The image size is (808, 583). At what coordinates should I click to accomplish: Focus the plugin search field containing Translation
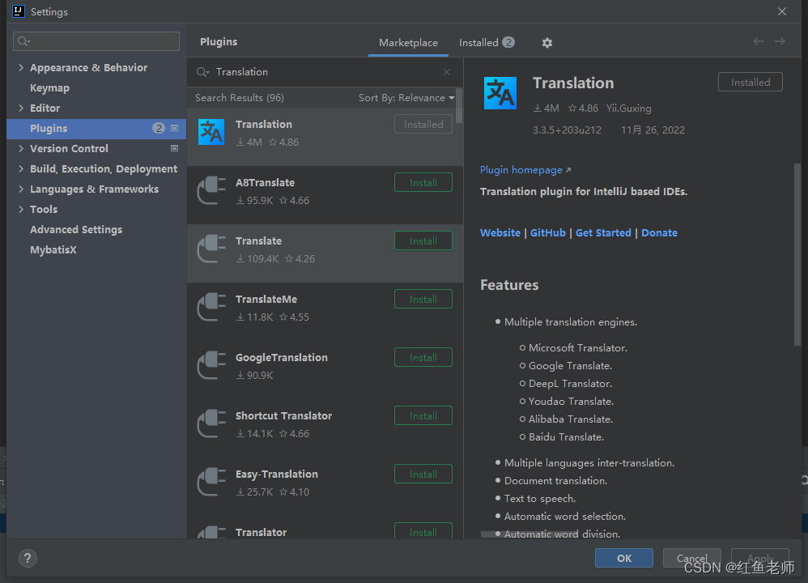pos(325,72)
